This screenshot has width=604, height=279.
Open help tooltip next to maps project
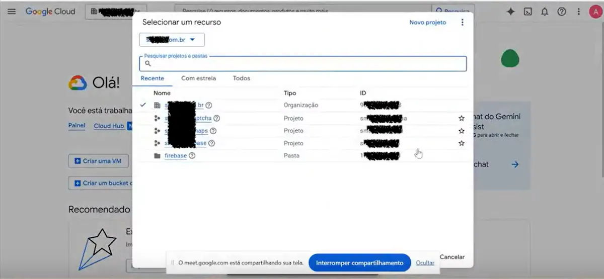pos(213,131)
